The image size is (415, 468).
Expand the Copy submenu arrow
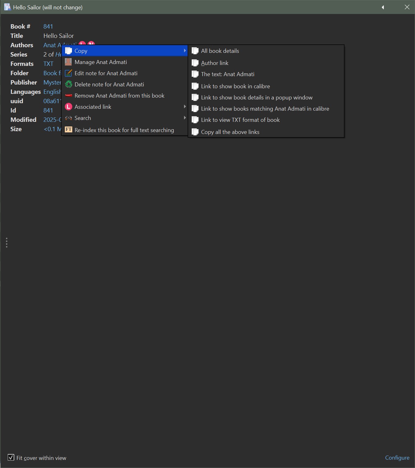coord(185,51)
